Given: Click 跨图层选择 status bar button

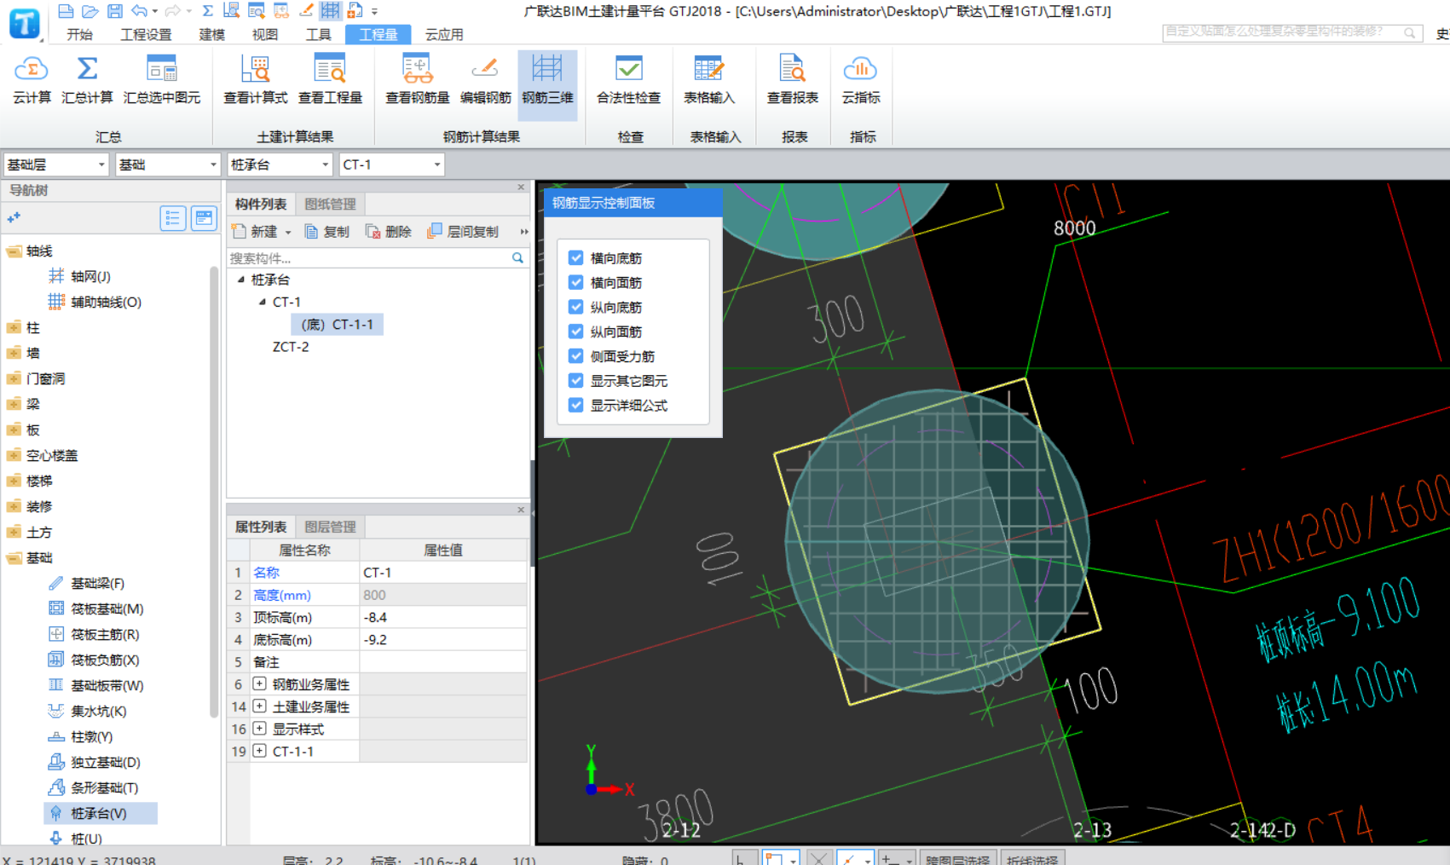Looking at the screenshot, I should (x=956, y=858).
